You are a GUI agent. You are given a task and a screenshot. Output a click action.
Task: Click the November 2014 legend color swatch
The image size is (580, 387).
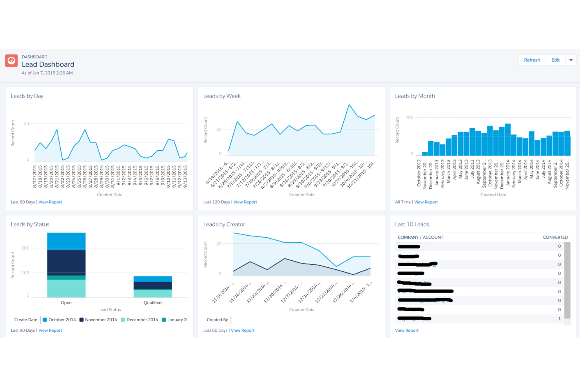point(82,320)
